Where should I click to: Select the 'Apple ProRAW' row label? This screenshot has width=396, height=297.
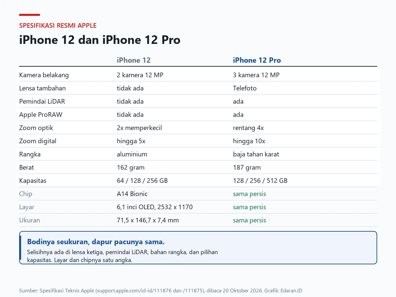point(41,115)
